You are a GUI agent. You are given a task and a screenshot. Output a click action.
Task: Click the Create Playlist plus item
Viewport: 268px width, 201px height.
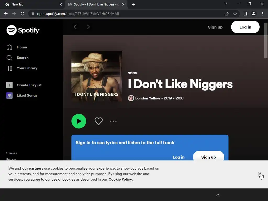tap(24, 85)
